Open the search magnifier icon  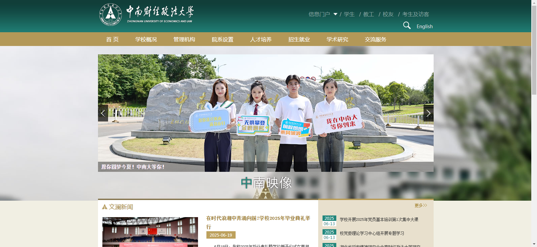407,26
